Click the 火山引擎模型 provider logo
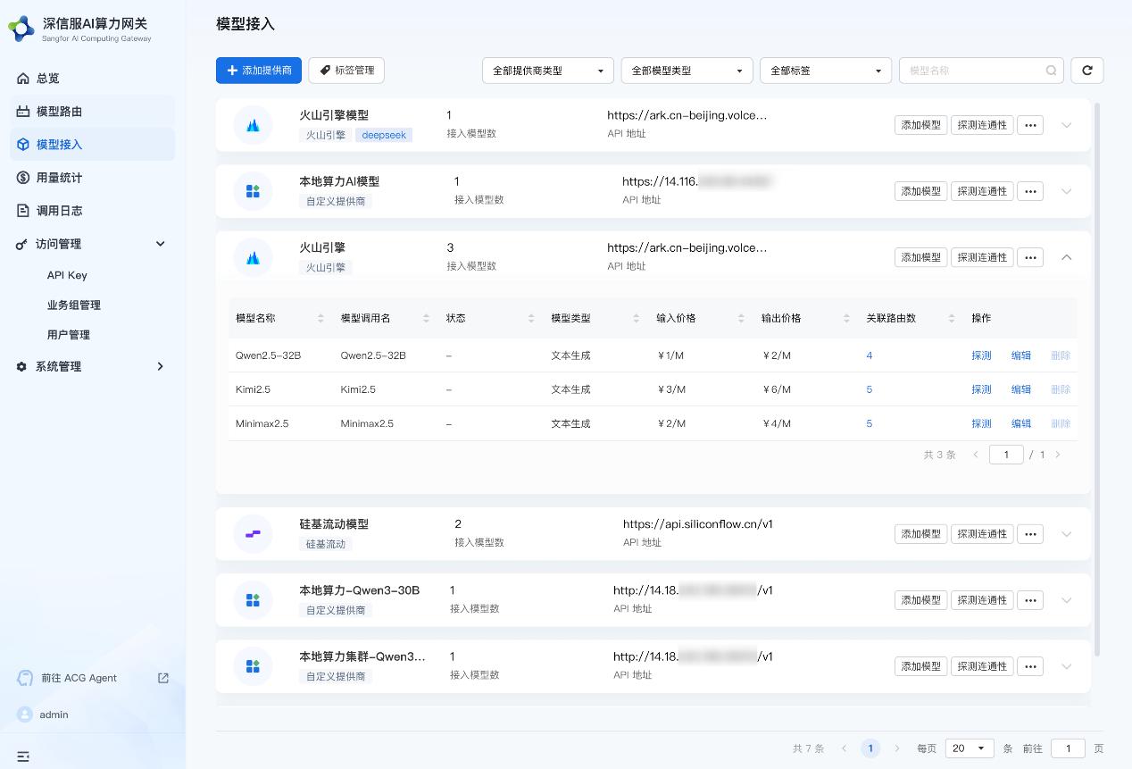 click(x=253, y=125)
